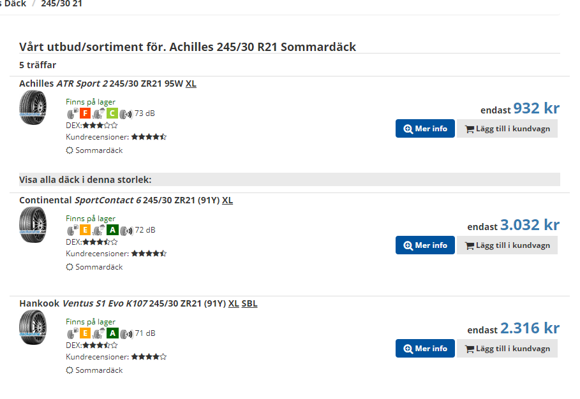The height and width of the screenshot is (399, 580).
Task: Click the 71 dB noise icon for Hankook
Action: click(126, 334)
